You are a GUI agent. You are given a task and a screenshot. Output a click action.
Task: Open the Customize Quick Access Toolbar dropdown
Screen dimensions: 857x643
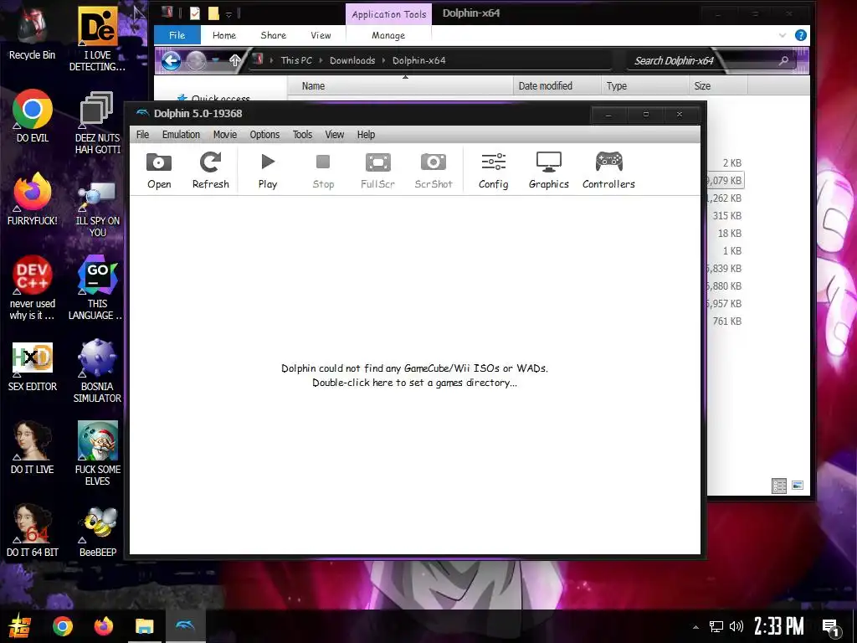229,13
